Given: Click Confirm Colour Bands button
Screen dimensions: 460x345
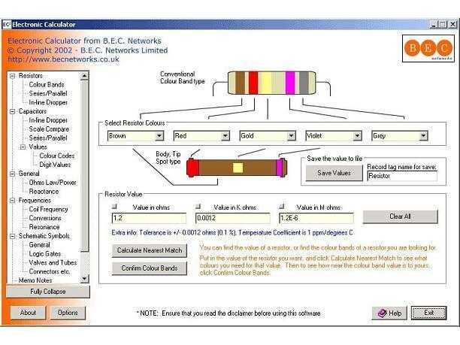Looking at the screenshot, I should [150, 268].
